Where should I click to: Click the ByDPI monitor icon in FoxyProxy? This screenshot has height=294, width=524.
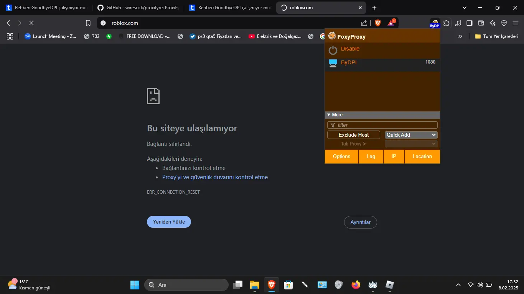click(x=333, y=63)
